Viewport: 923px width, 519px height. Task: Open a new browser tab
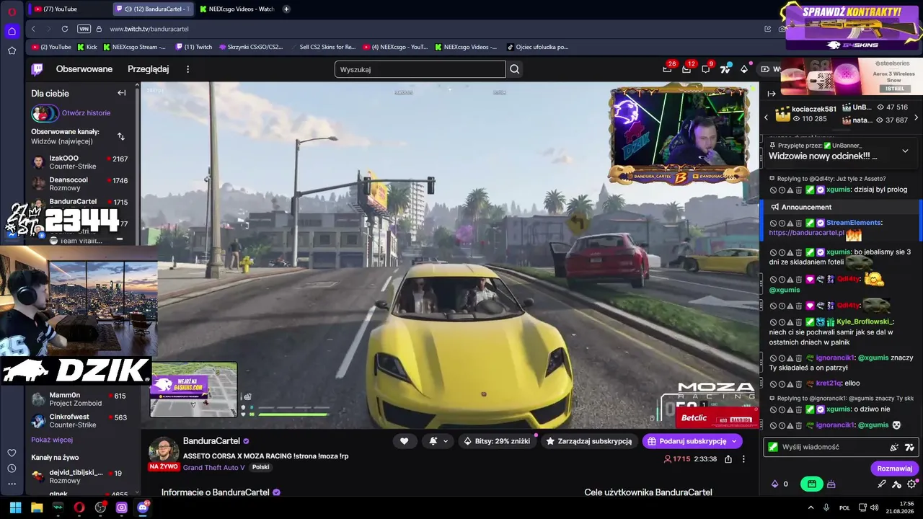[286, 9]
